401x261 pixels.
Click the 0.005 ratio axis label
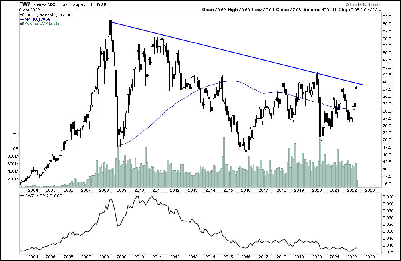pyautogui.click(x=388, y=252)
